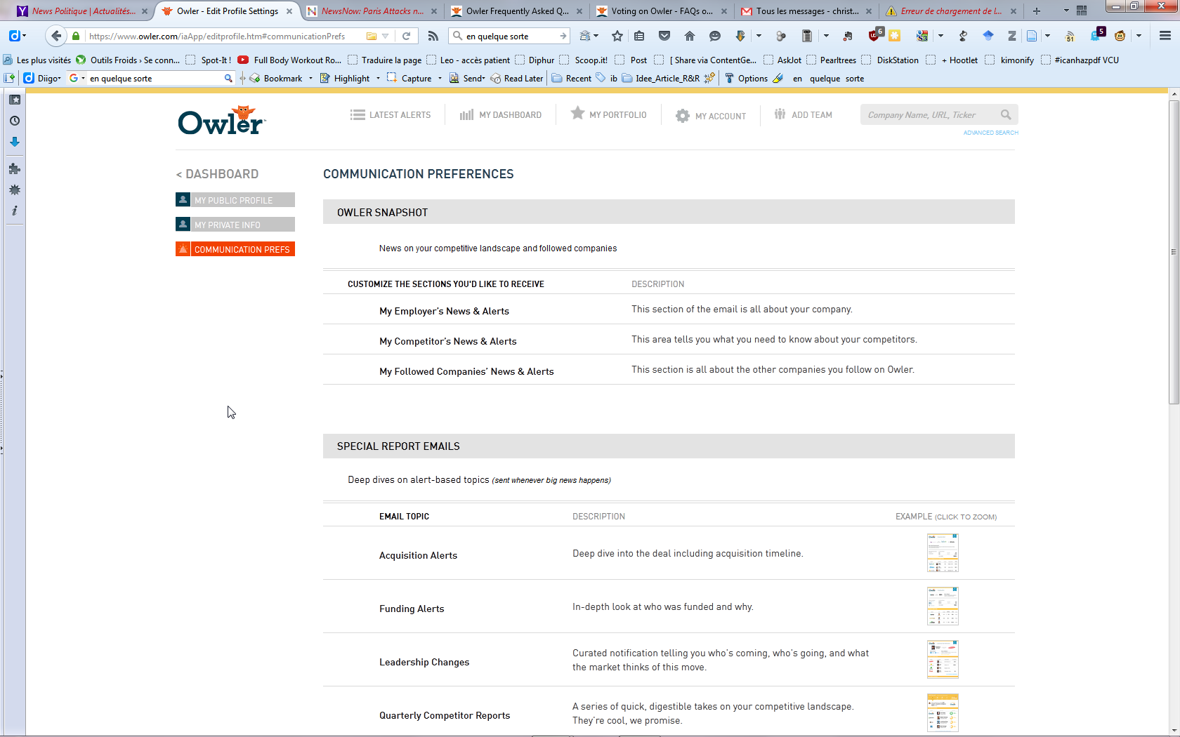1180x737 pixels.
Task: Click sidebar info icon
Action: pos(15,211)
